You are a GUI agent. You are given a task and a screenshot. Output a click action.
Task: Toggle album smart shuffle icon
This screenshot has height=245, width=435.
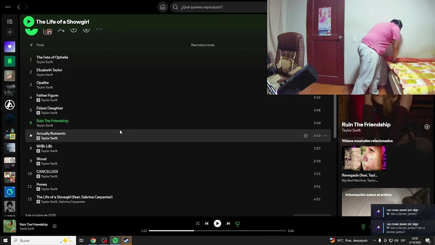click(61, 30)
